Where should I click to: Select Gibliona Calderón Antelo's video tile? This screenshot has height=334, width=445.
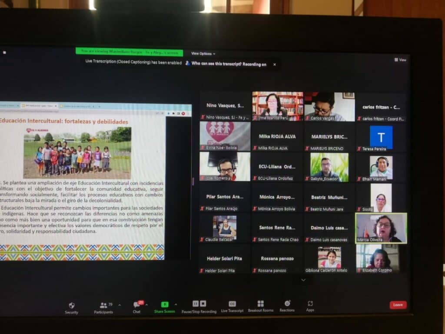point(329,259)
